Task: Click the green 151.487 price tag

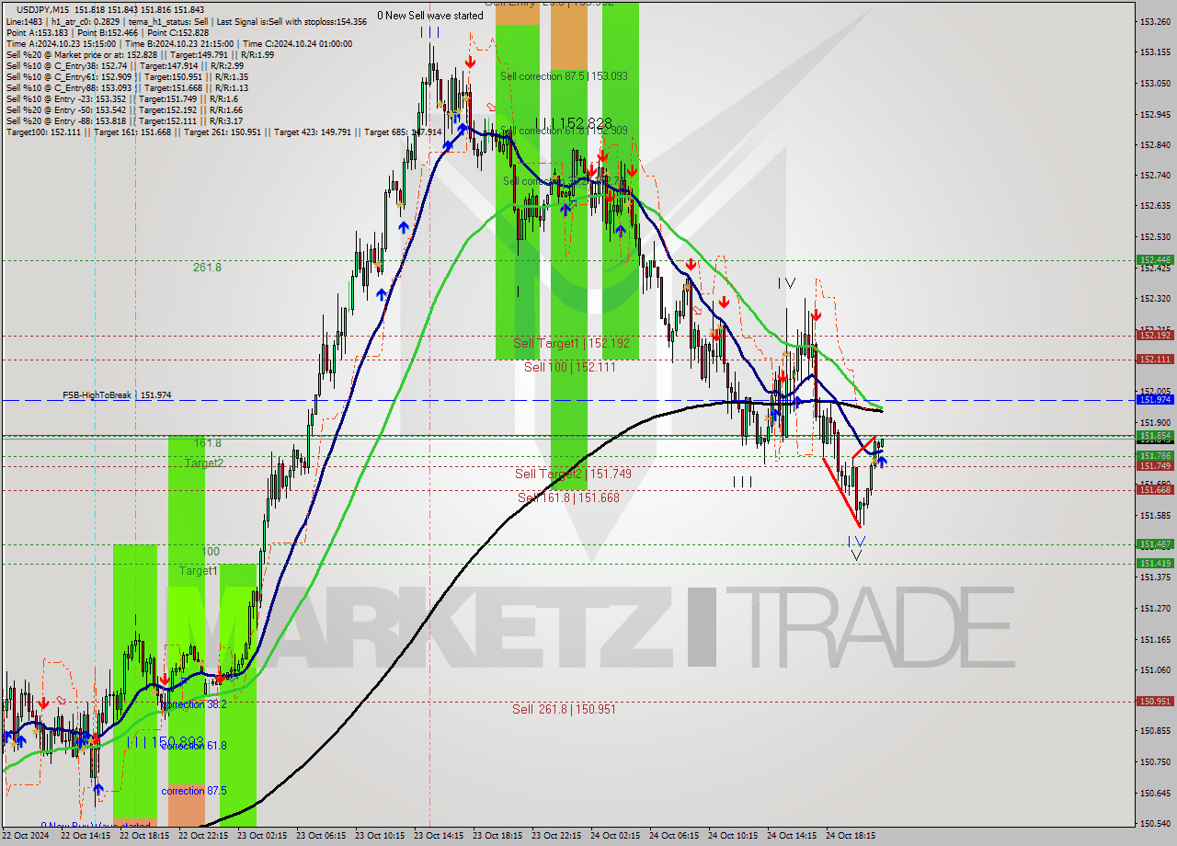Action: click(1155, 543)
